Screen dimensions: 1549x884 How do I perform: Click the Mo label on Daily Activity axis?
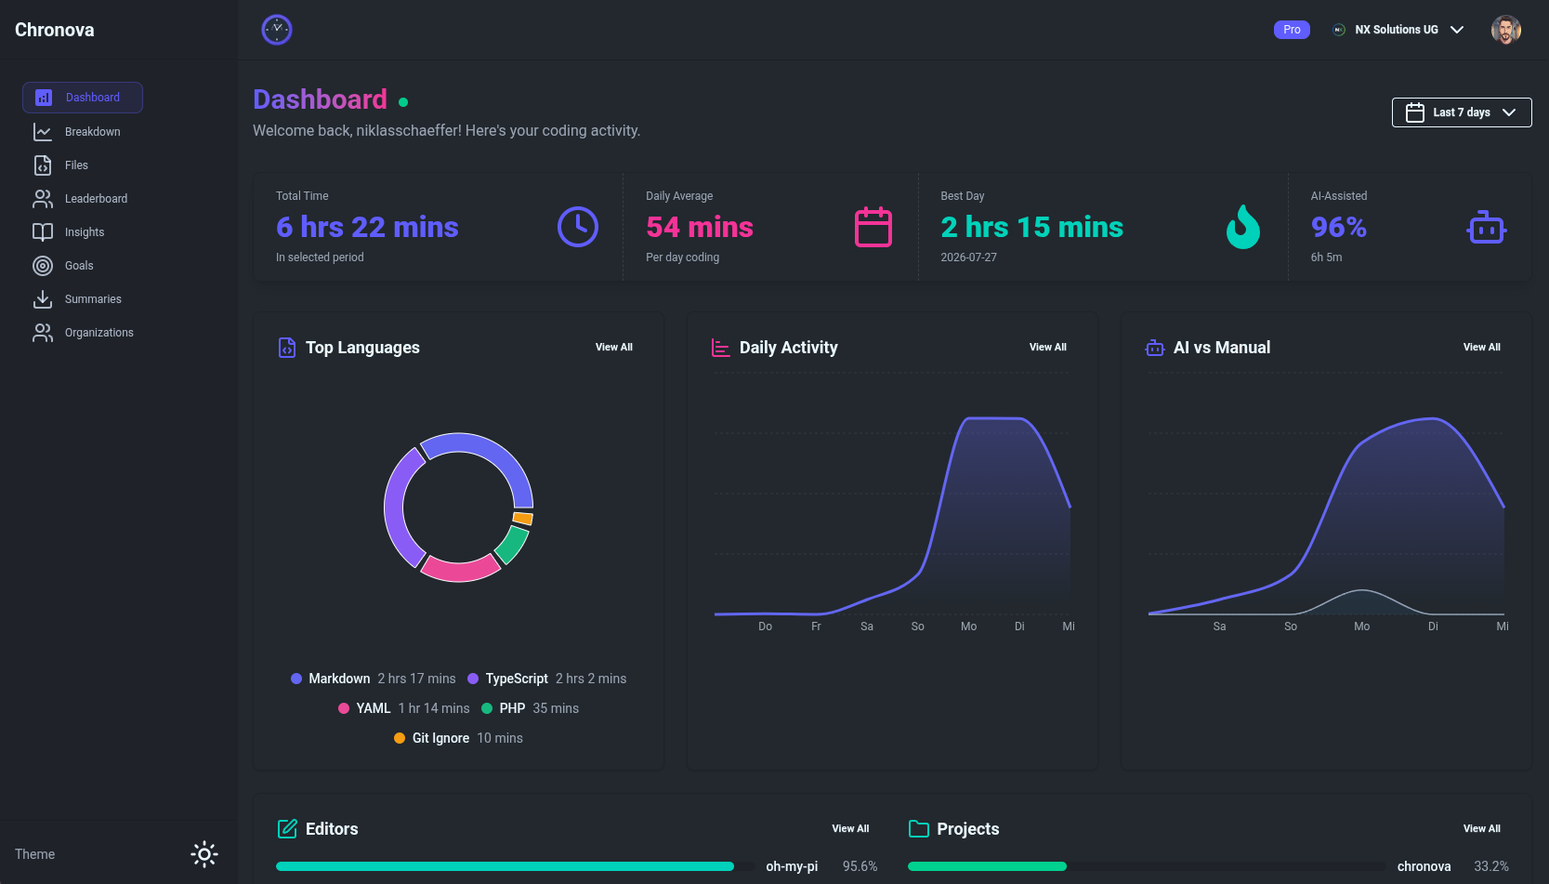968,627
